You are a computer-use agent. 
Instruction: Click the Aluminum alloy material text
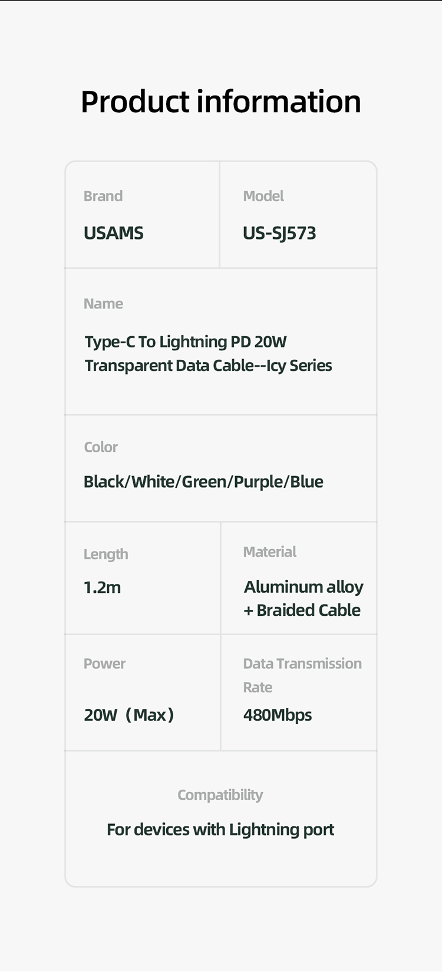[304, 587]
